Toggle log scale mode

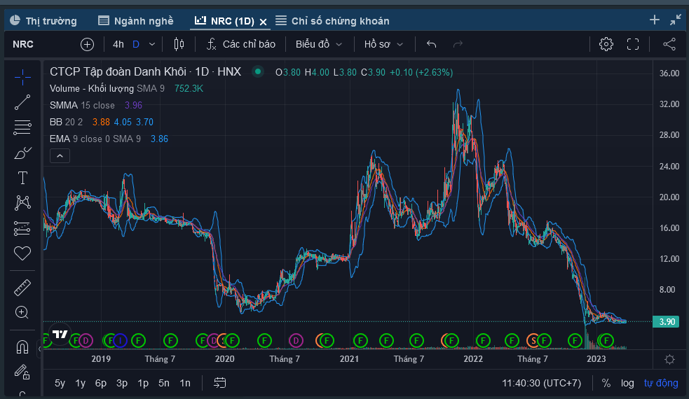[x=627, y=383]
